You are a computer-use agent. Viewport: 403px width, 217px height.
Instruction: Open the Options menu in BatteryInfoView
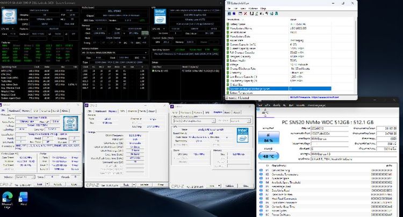coord(253,9)
